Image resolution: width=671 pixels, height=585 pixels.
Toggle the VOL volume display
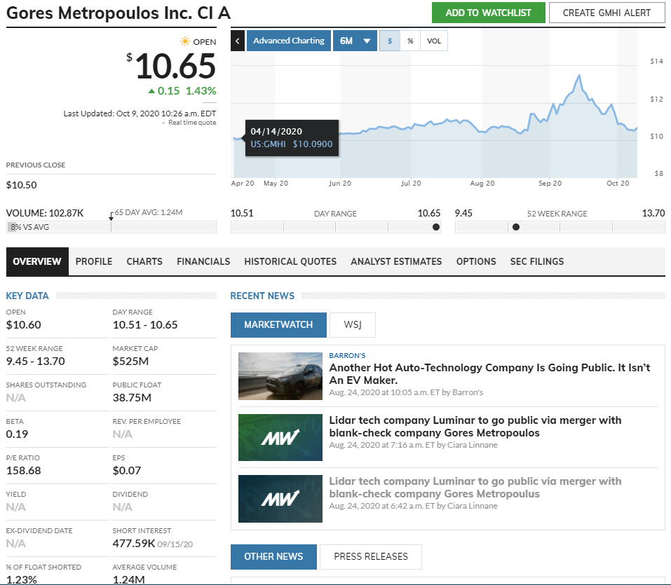[434, 41]
